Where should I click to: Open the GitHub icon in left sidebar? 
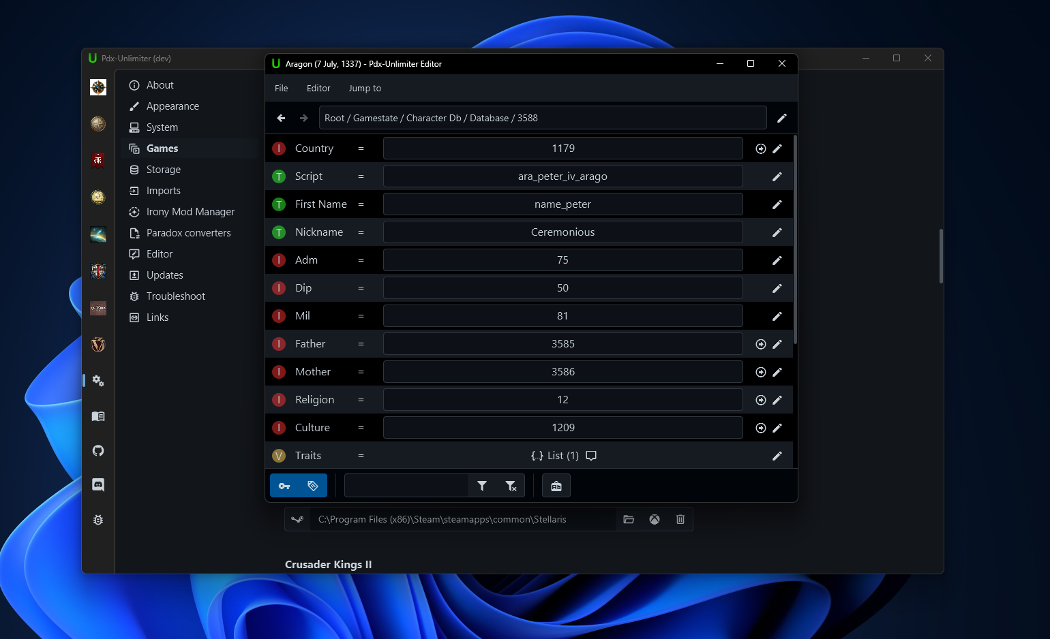98,450
